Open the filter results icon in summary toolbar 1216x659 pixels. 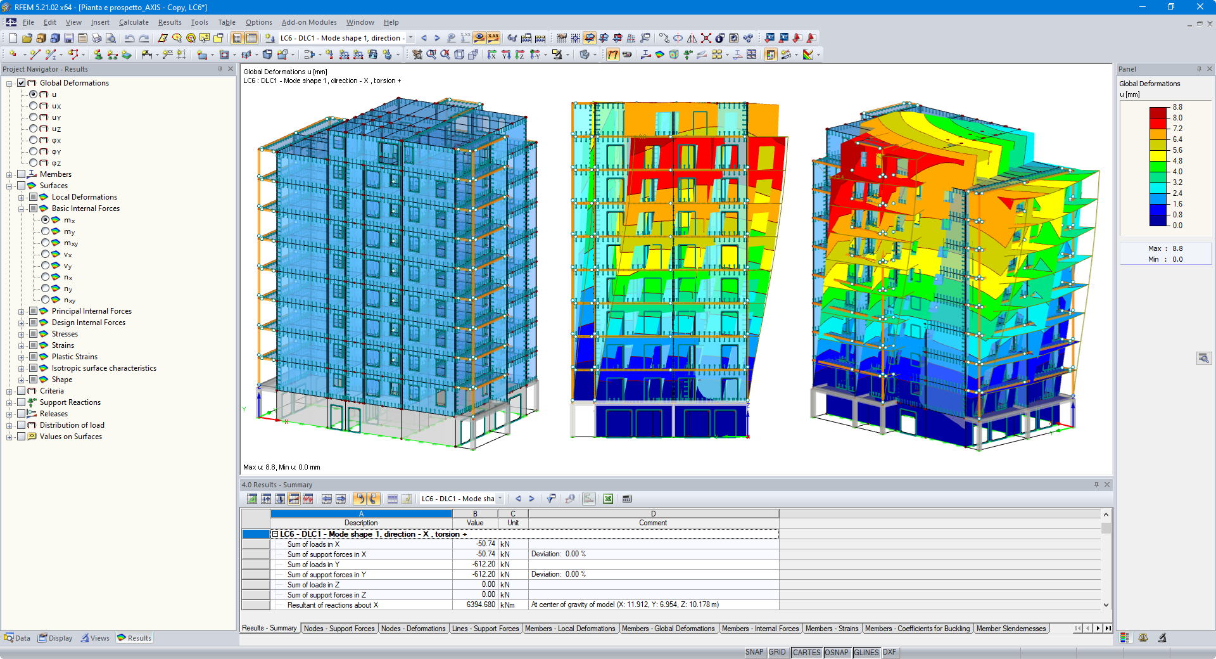tap(550, 499)
